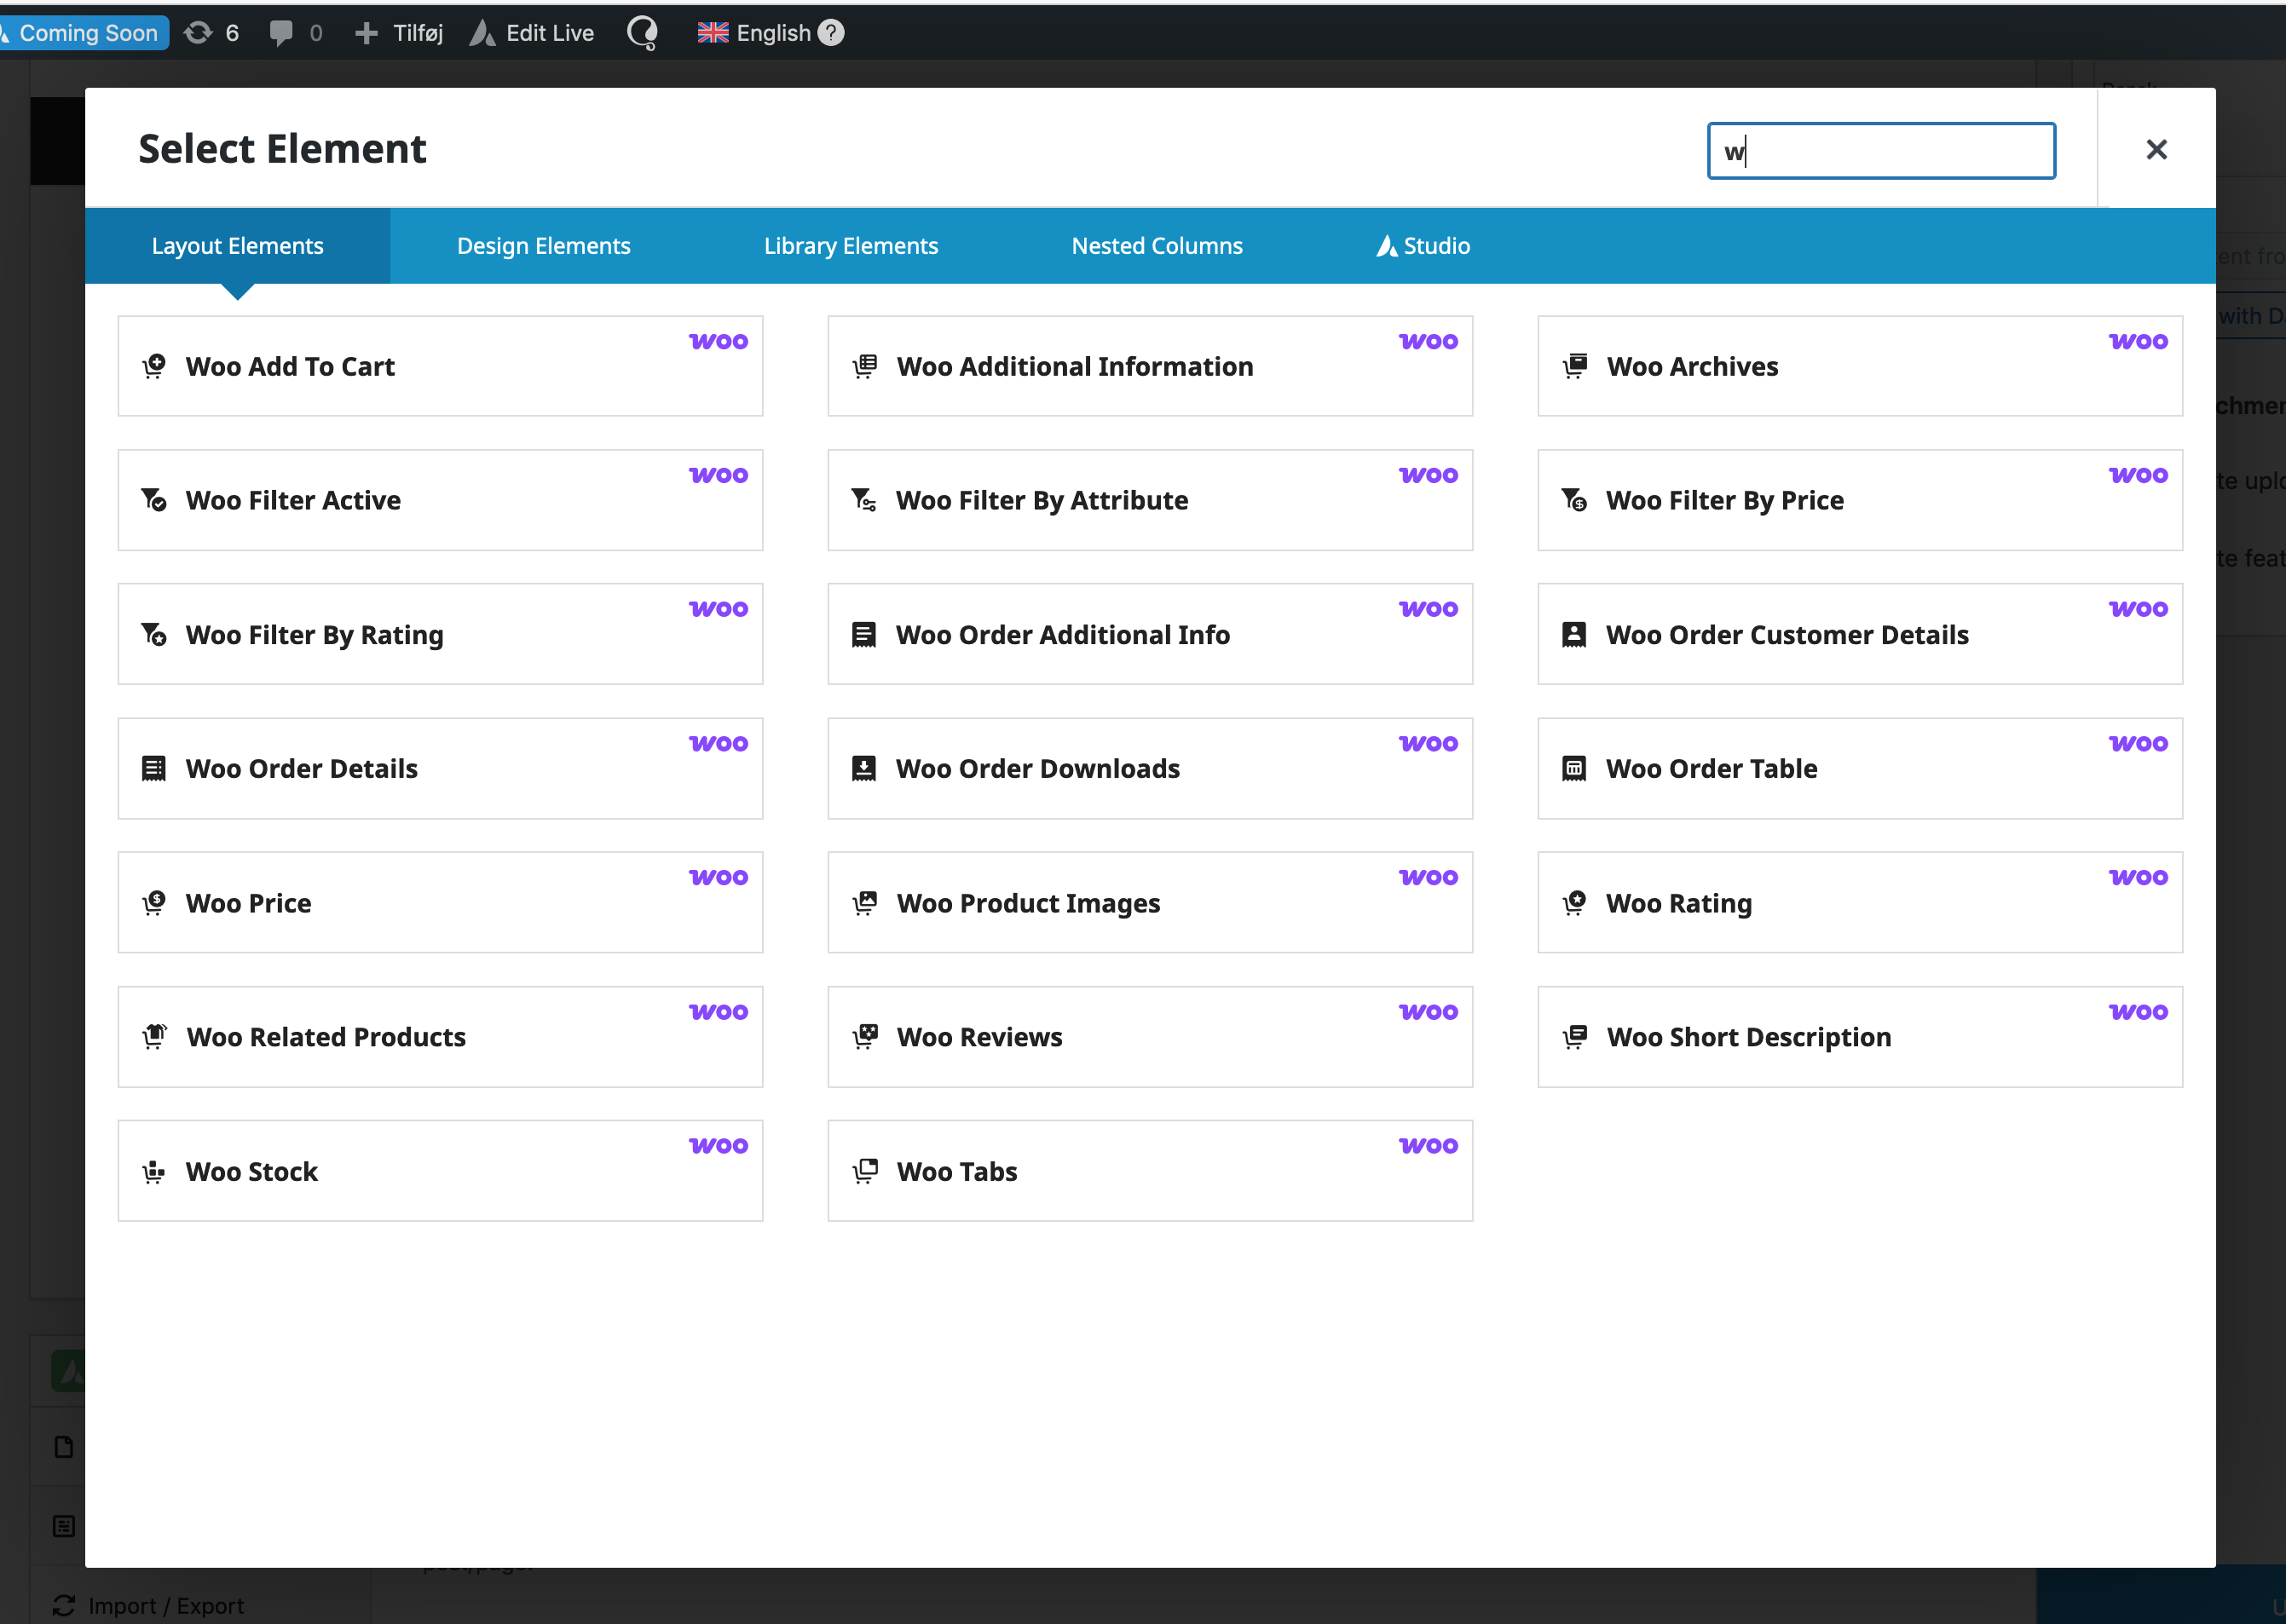The image size is (2286, 1624).
Task: Focus the element search input field
Action: click(x=1881, y=151)
